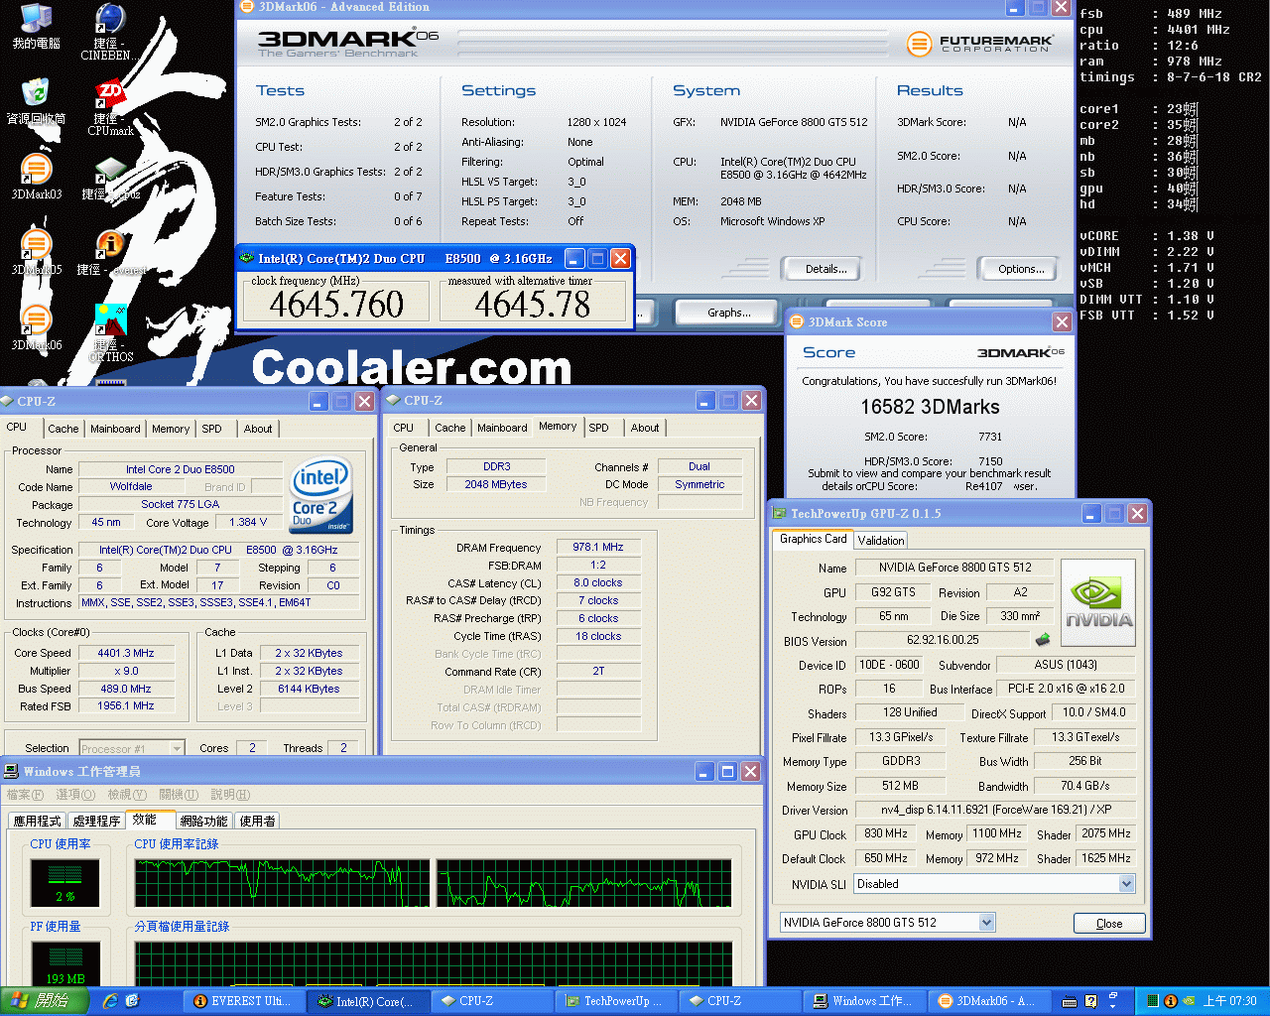
Task: Click the CPU 使用率記錄 history graph
Action: (x=434, y=883)
